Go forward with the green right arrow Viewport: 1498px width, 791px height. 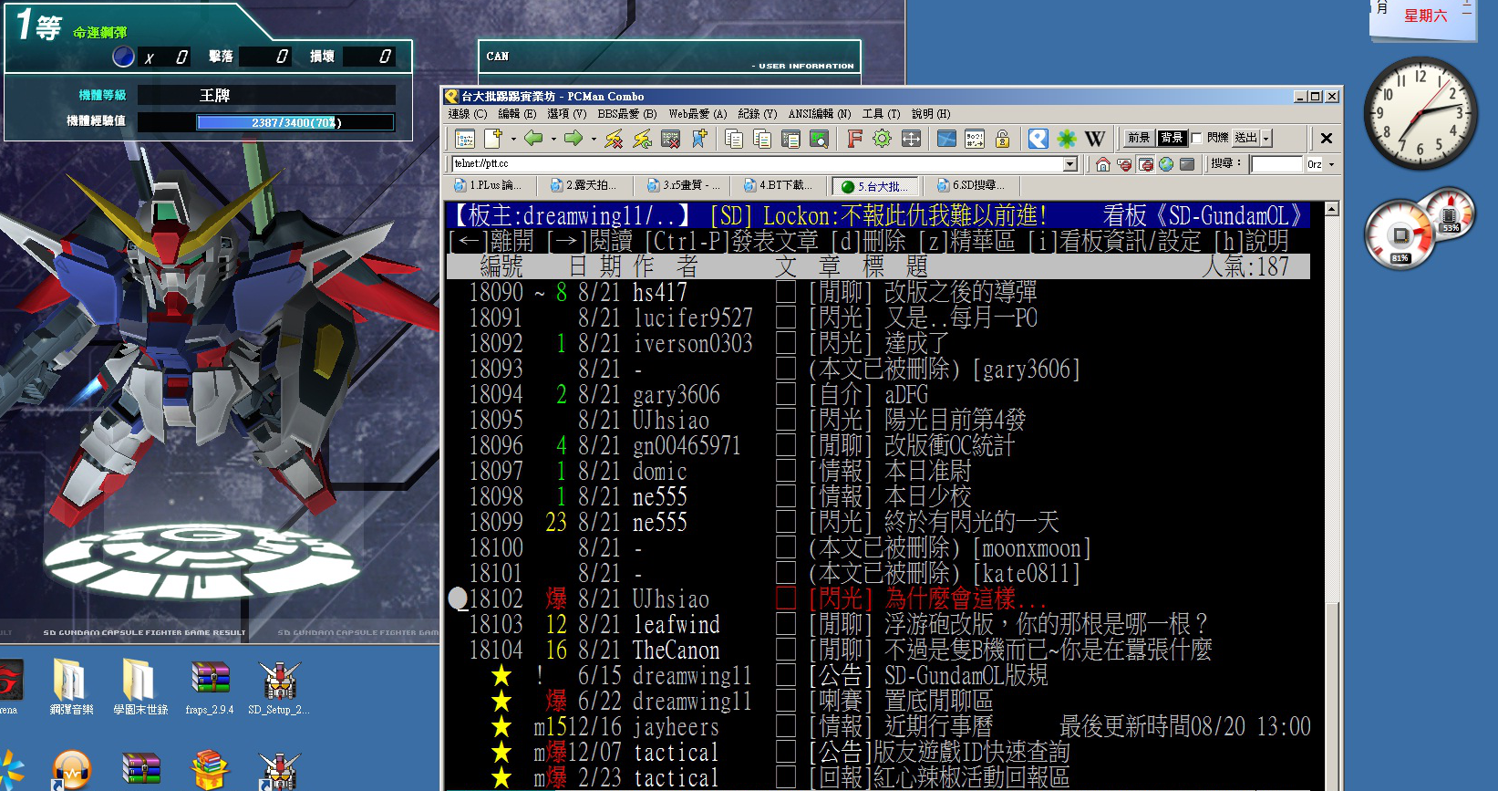(x=573, y=139)
